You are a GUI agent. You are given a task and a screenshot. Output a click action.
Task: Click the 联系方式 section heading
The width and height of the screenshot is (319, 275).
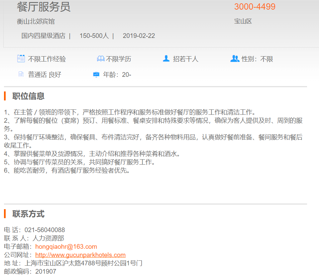pos(28,214)
